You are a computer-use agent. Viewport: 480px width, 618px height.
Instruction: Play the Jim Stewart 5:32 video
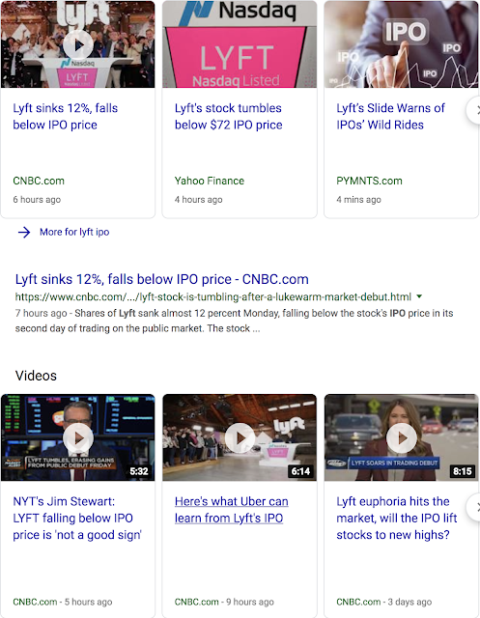click(x=78, y=437)
